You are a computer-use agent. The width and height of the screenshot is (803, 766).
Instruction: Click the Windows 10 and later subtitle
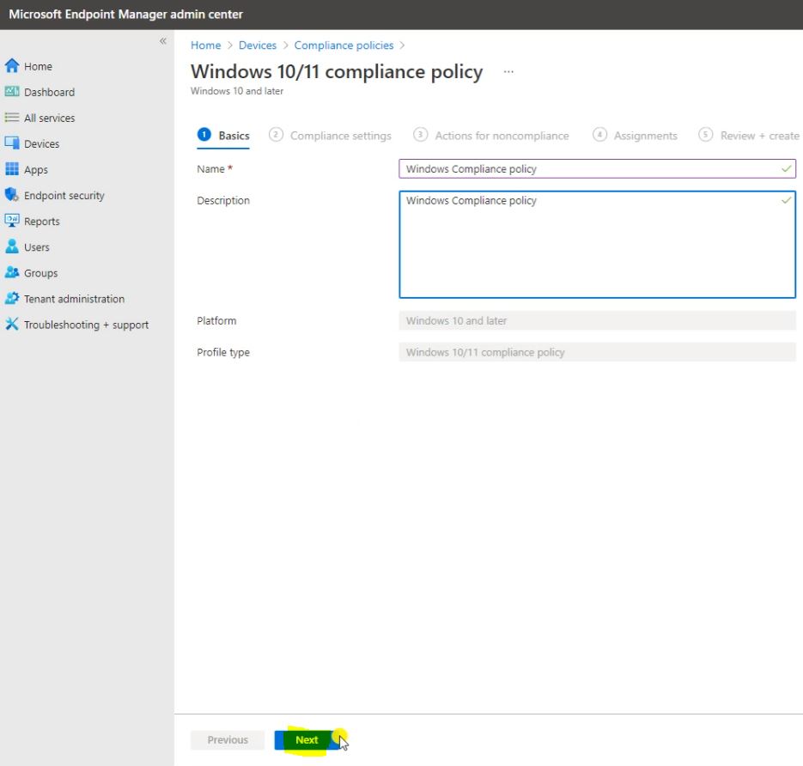[236, 91]
